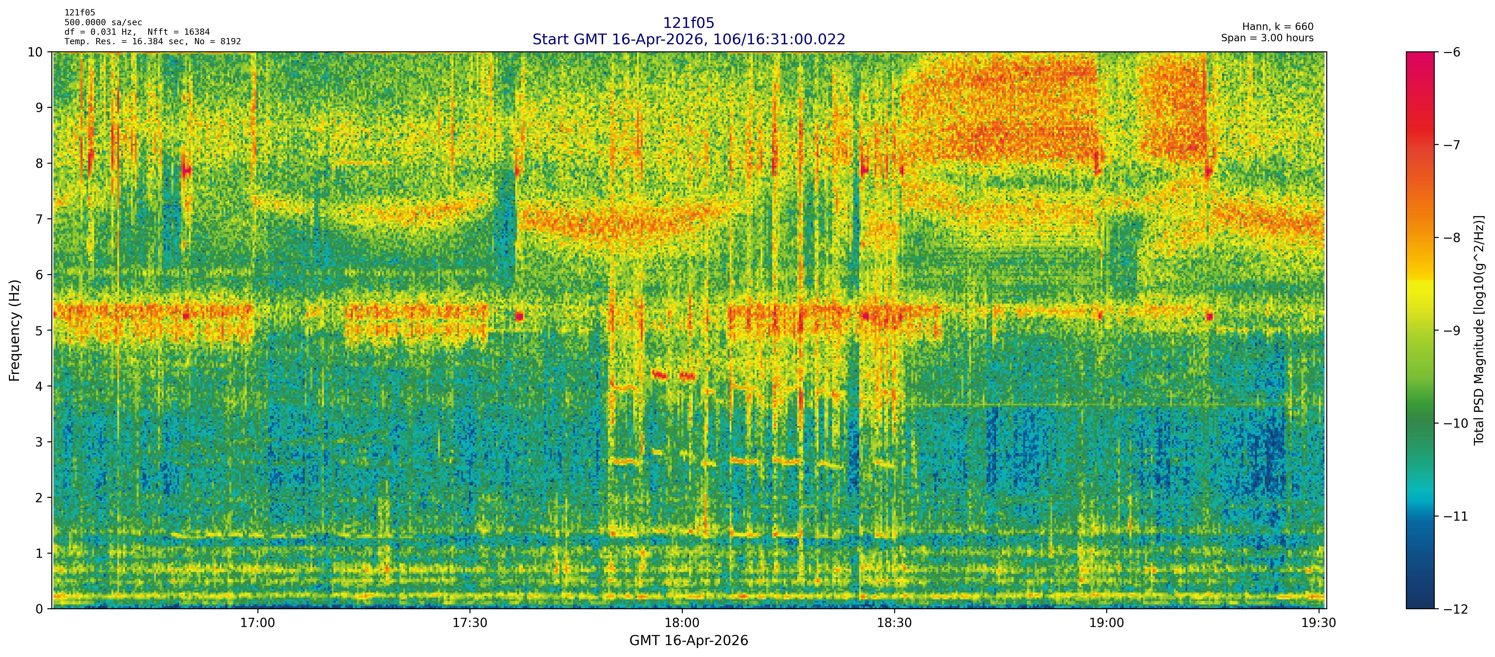Click the 'Total PSD Magnitude' colorbar label
1495x657 pixels.
pyautogui.click(x=1478, y=330)
